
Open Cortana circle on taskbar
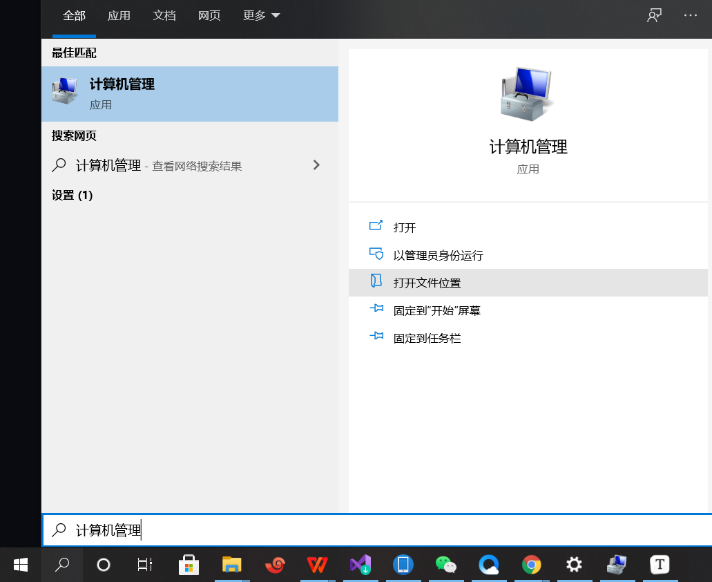(x=104, y=565)
